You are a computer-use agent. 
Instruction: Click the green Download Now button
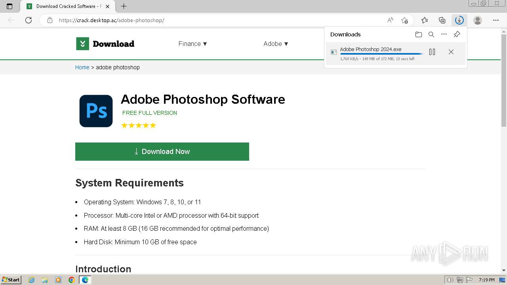click(162, 152)
